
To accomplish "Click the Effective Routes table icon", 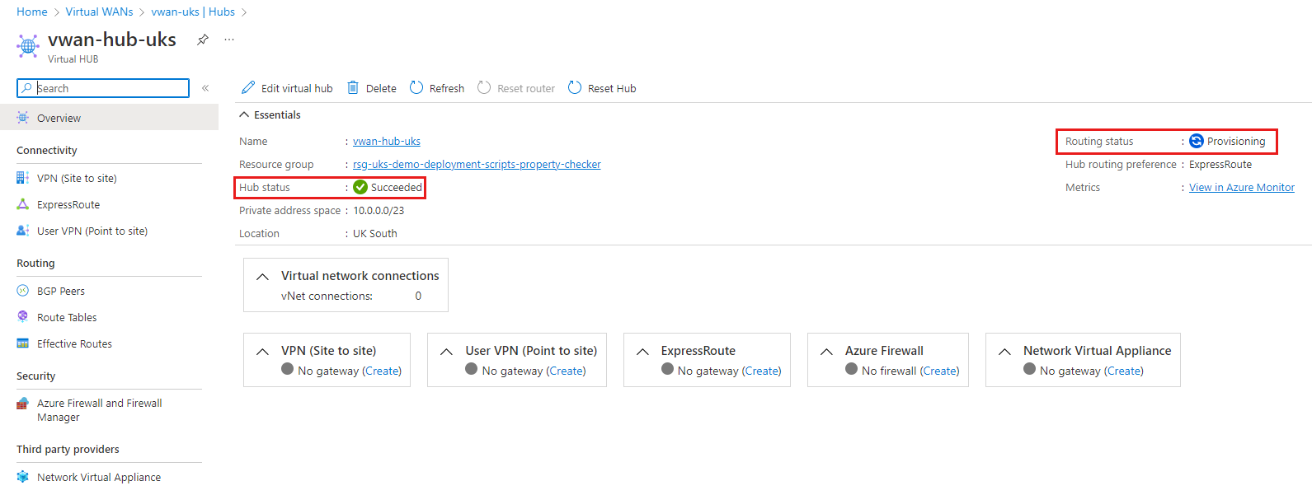I will click(x=23, y=343).
